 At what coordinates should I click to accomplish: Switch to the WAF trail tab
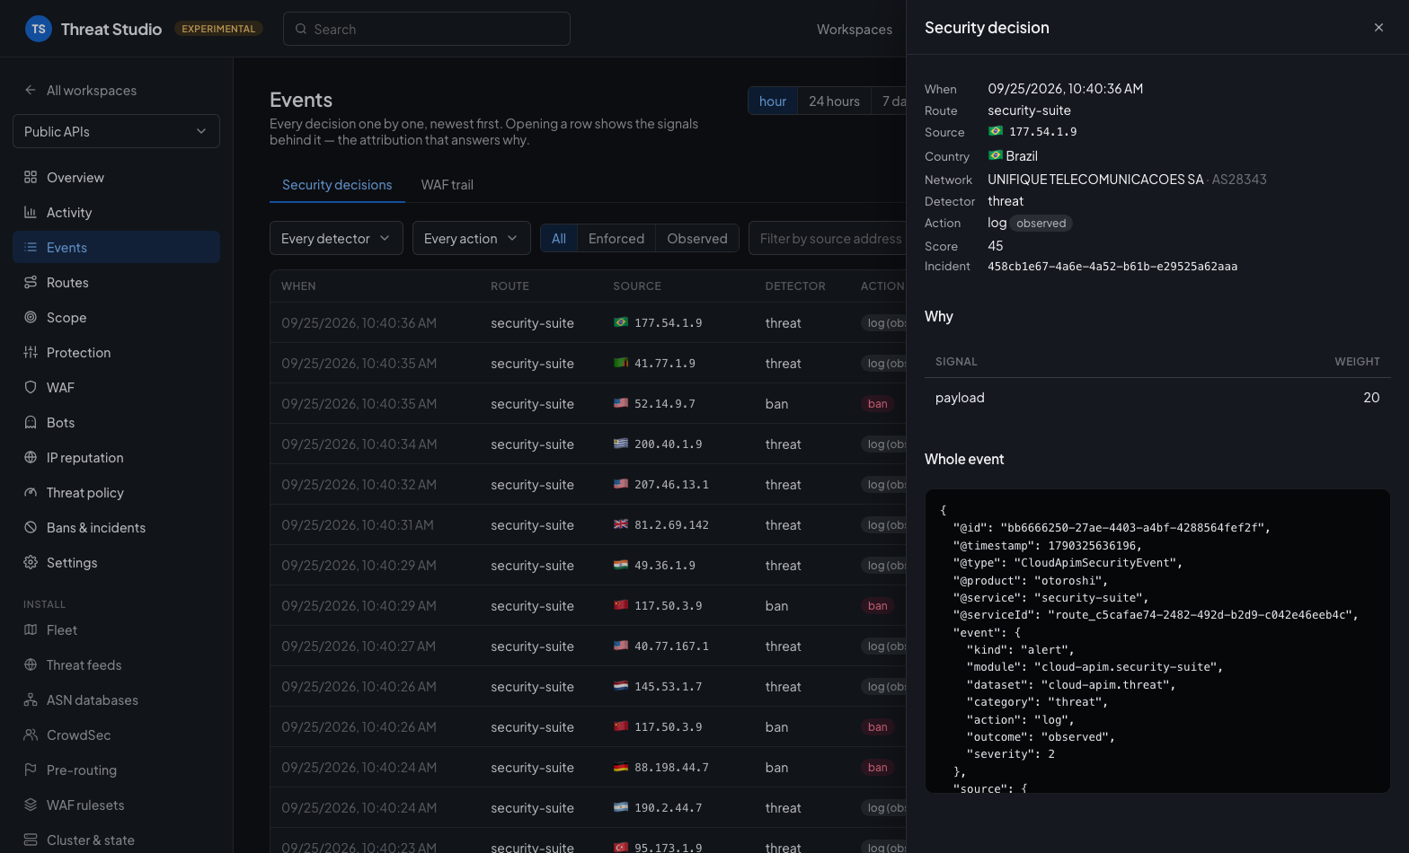pos(447,185)
